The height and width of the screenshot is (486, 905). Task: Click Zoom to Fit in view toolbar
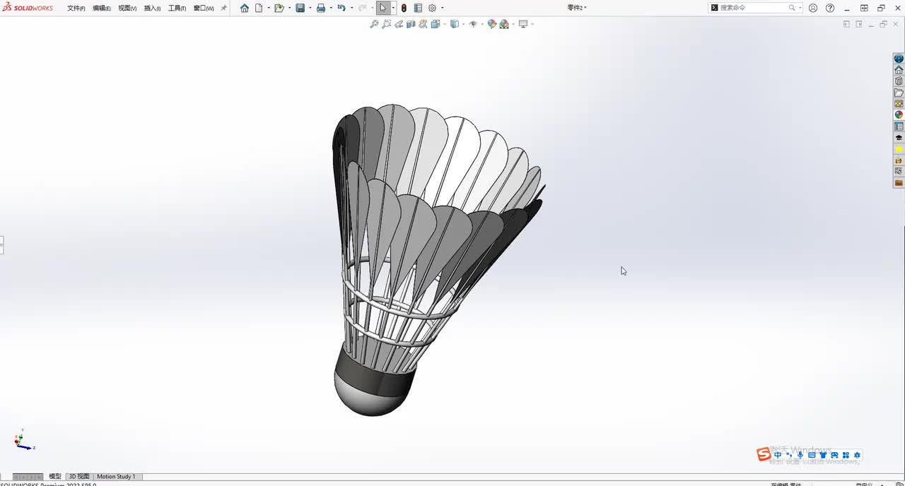tap(374, 24)
